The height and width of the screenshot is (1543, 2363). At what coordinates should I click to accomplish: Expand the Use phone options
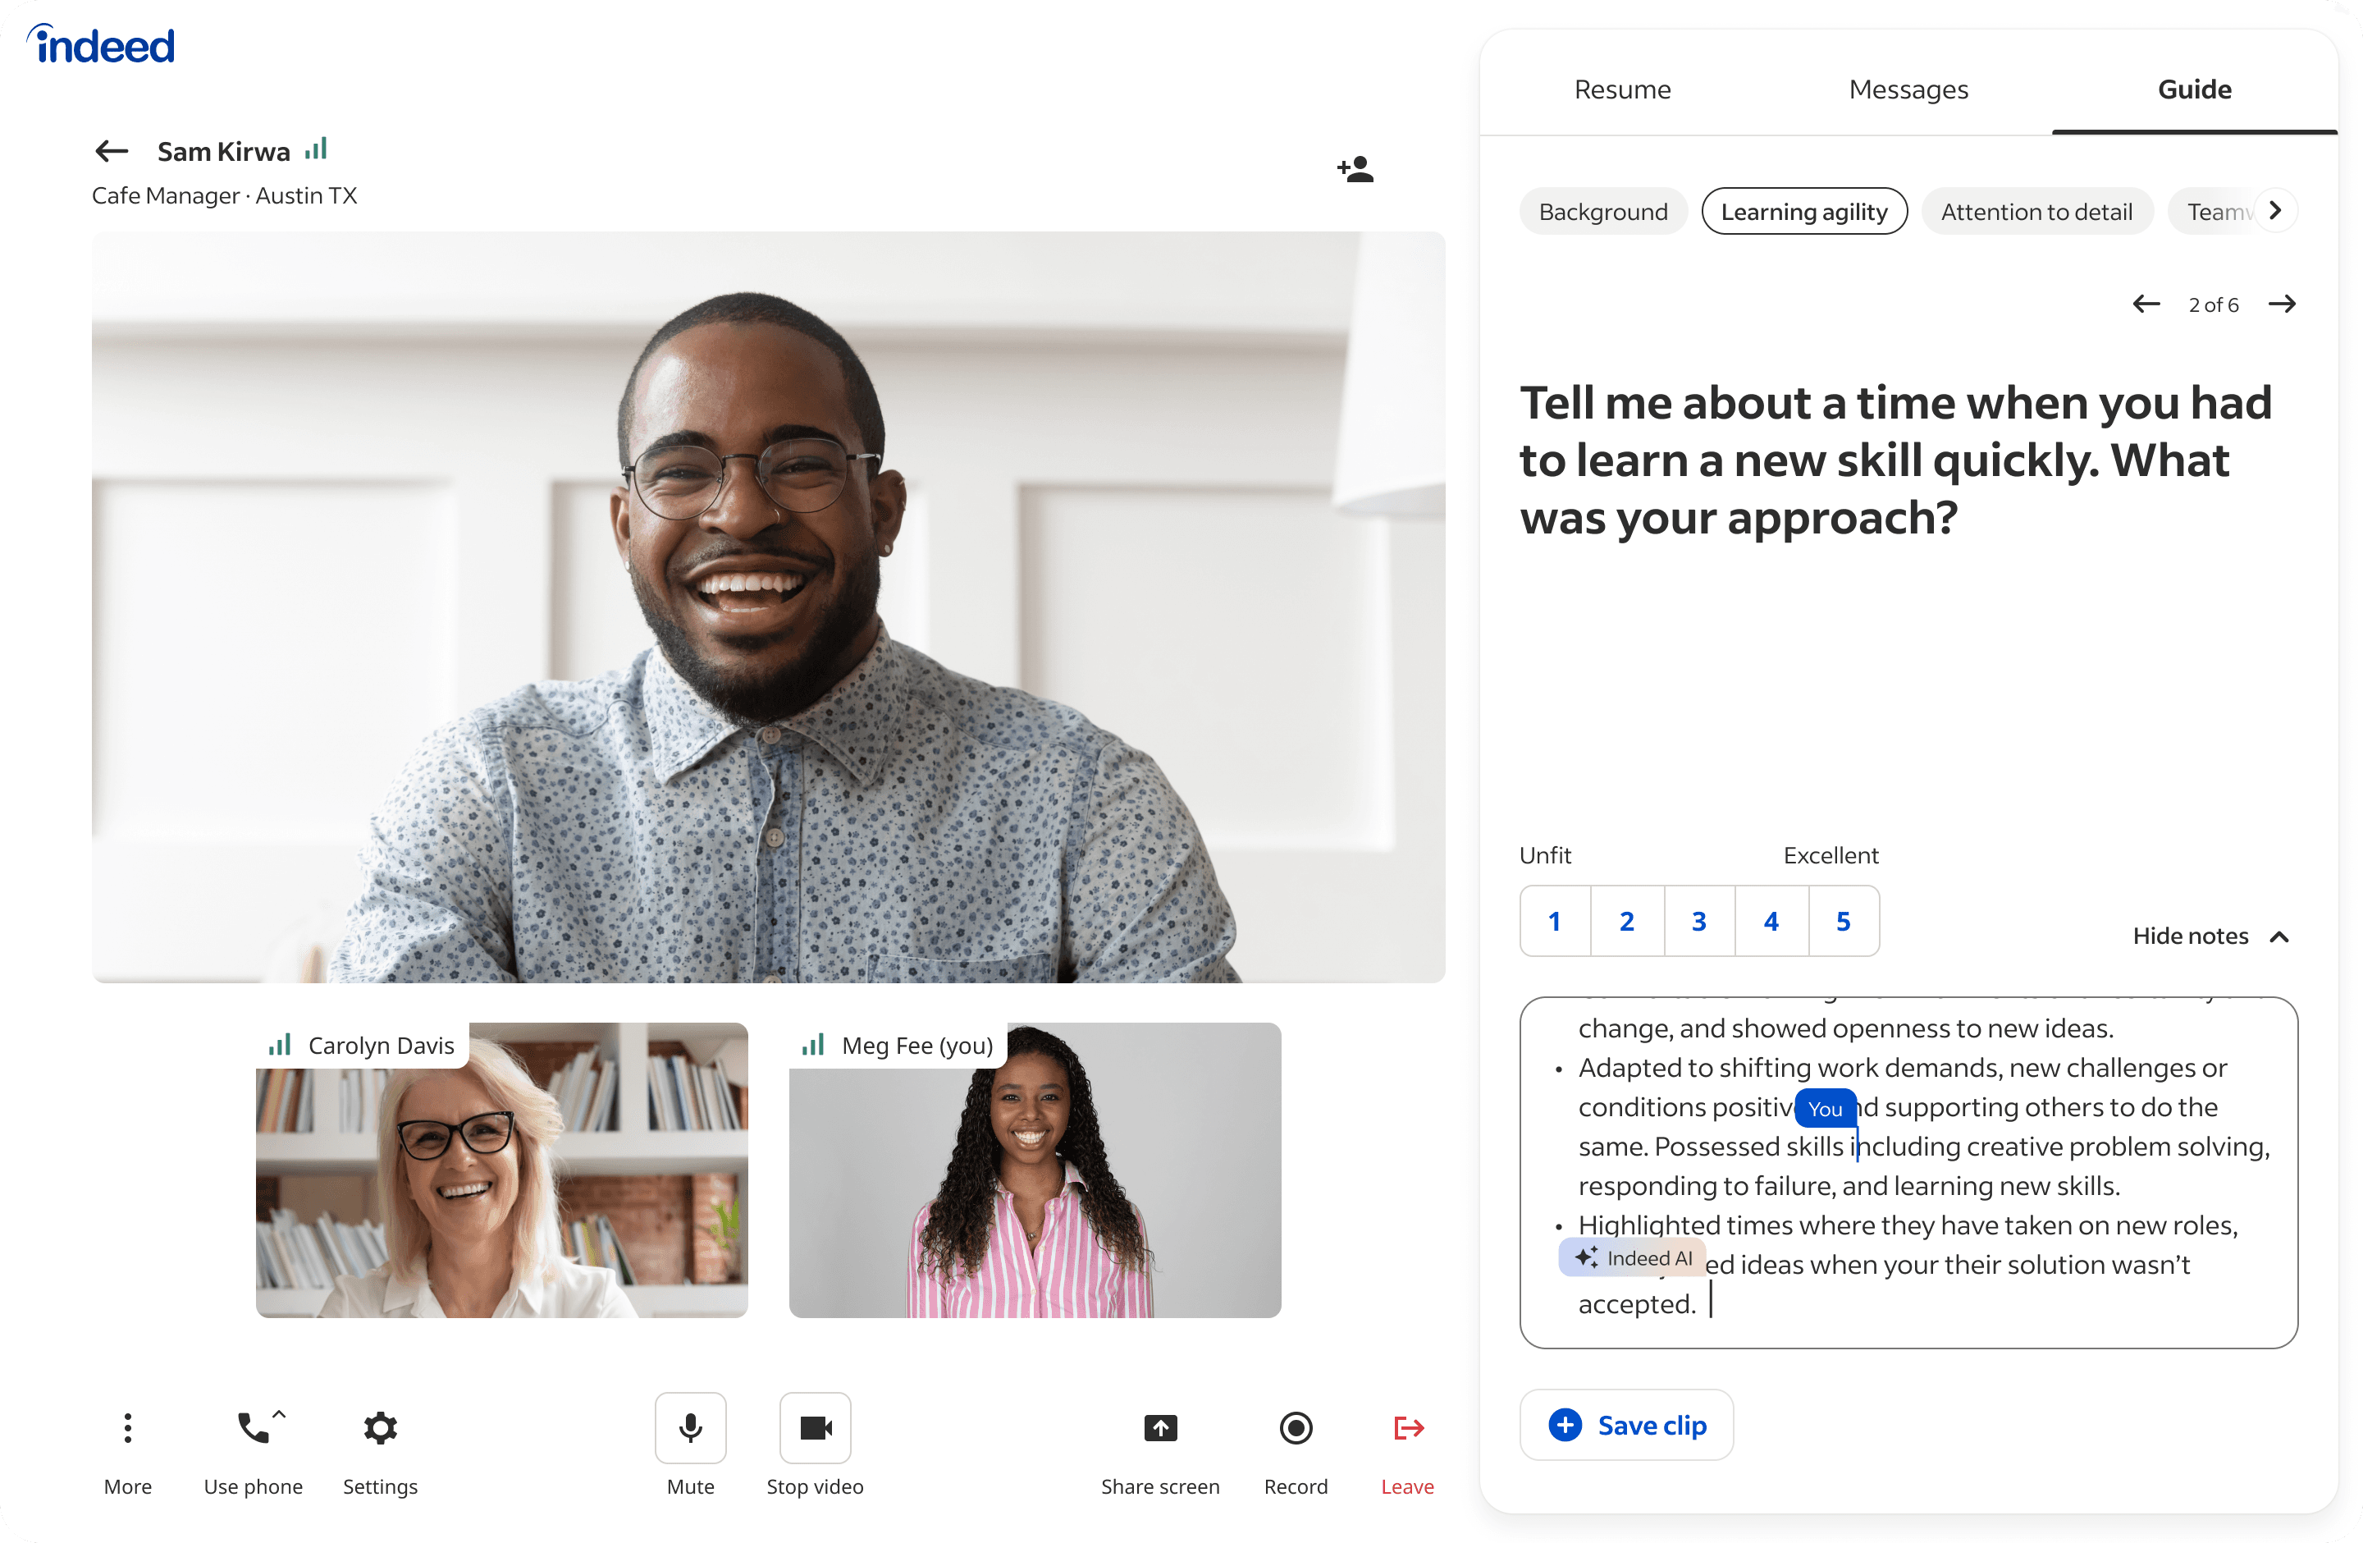coord(279,1414)
